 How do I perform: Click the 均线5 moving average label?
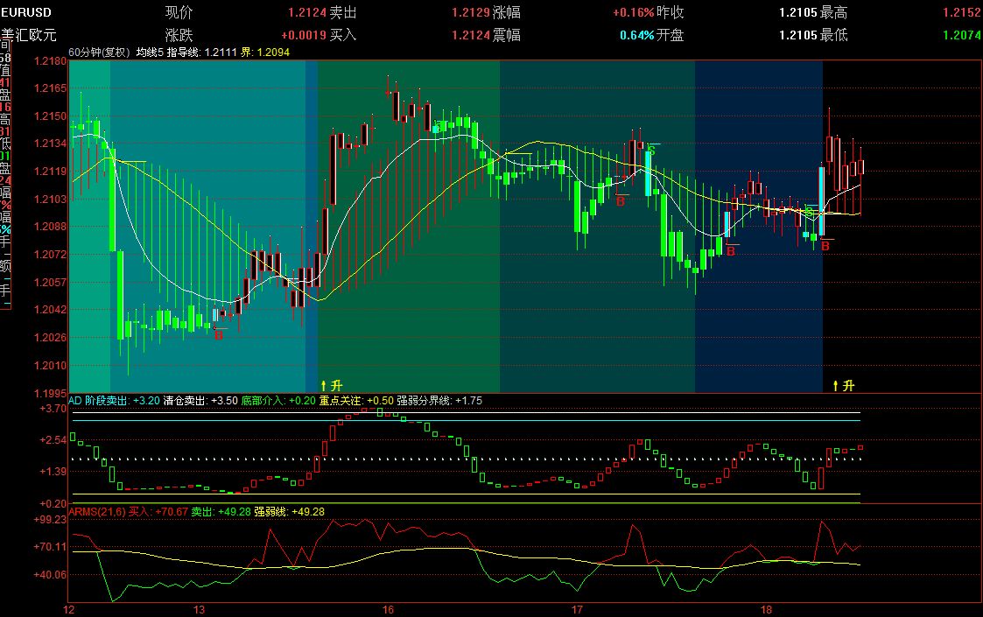coord(150,52)
